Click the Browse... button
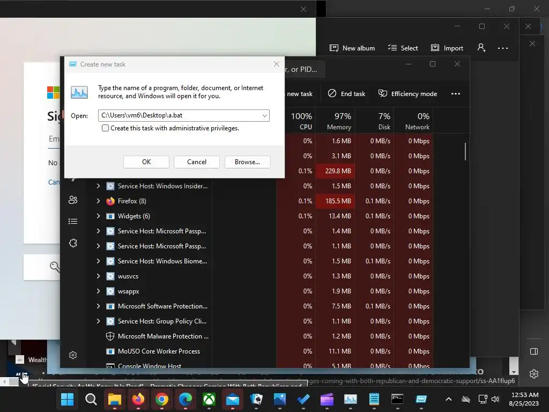Viewport: 549px width, 412px height. (247, 162)
